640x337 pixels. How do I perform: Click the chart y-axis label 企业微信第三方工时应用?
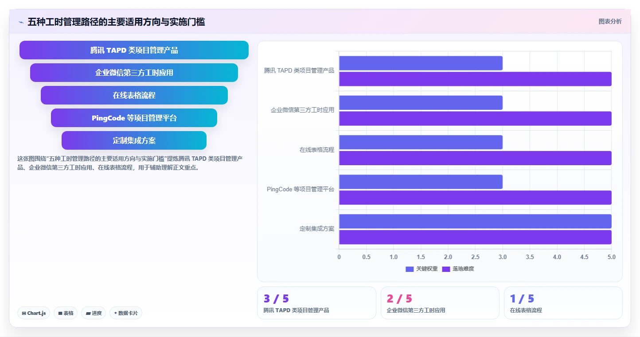coord(303,110)
